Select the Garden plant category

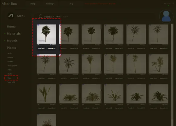click(10, 58)
